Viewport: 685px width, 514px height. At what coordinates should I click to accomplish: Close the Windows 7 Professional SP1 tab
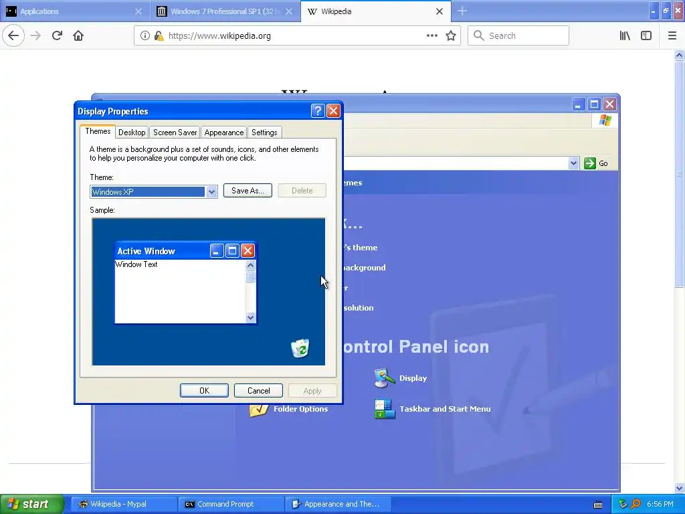point(289,11)
